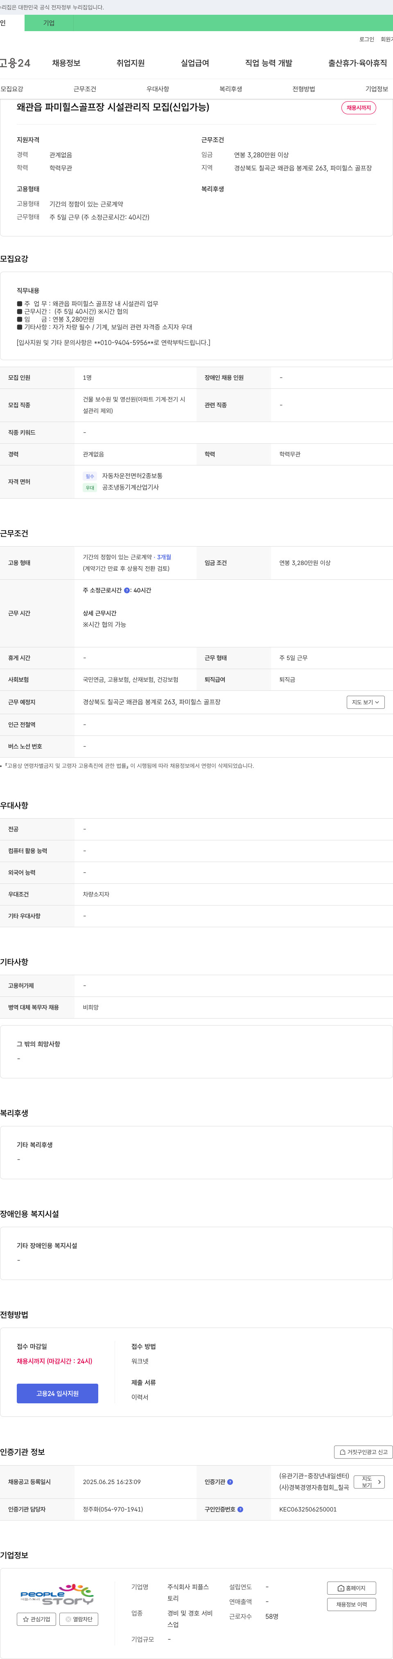Select phone inquiry line with 010-9404-5956
This screenshot has width=393, height=1659.
(113, 343)
